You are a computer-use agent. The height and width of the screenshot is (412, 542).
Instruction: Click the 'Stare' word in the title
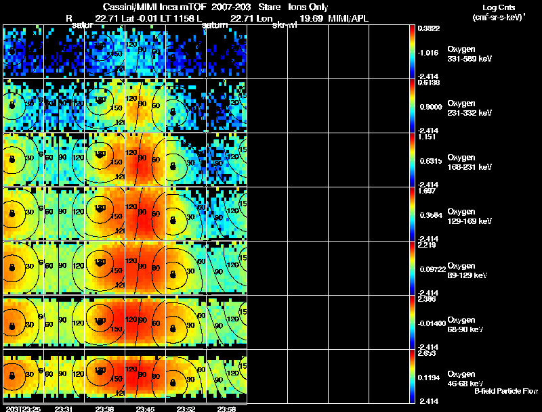(x=269, y=7)
